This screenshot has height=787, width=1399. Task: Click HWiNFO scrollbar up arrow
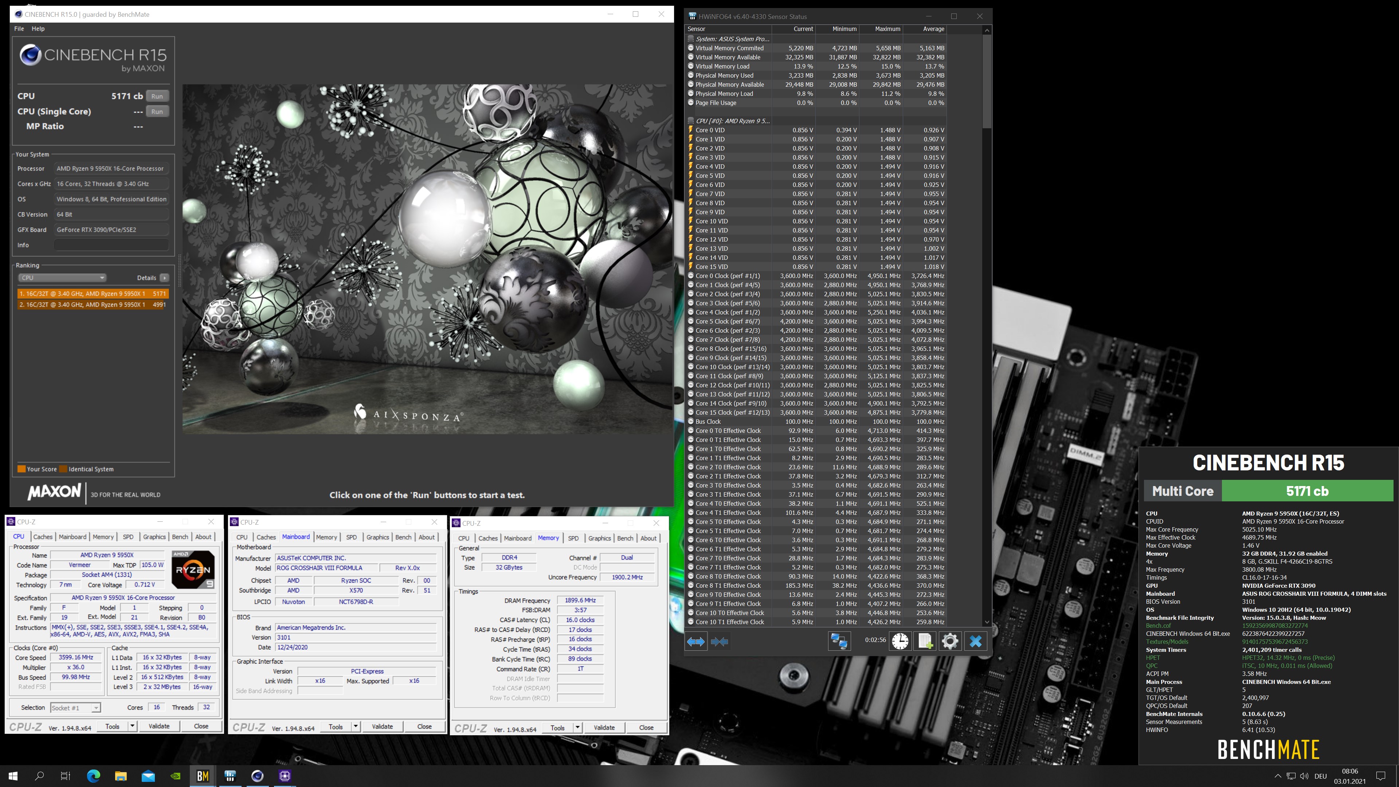[987, 30]
